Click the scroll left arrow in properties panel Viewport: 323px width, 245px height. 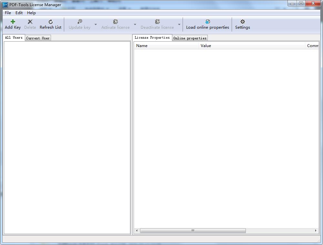click(x=136, y=230)
